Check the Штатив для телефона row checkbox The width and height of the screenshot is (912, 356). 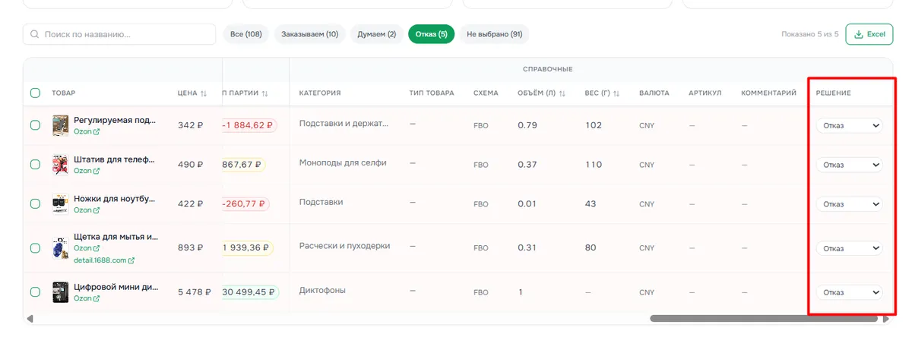coord(35,164)
